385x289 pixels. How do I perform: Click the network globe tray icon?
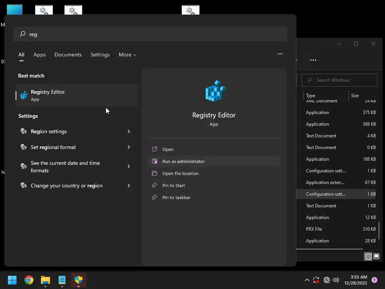pos(326,280)
